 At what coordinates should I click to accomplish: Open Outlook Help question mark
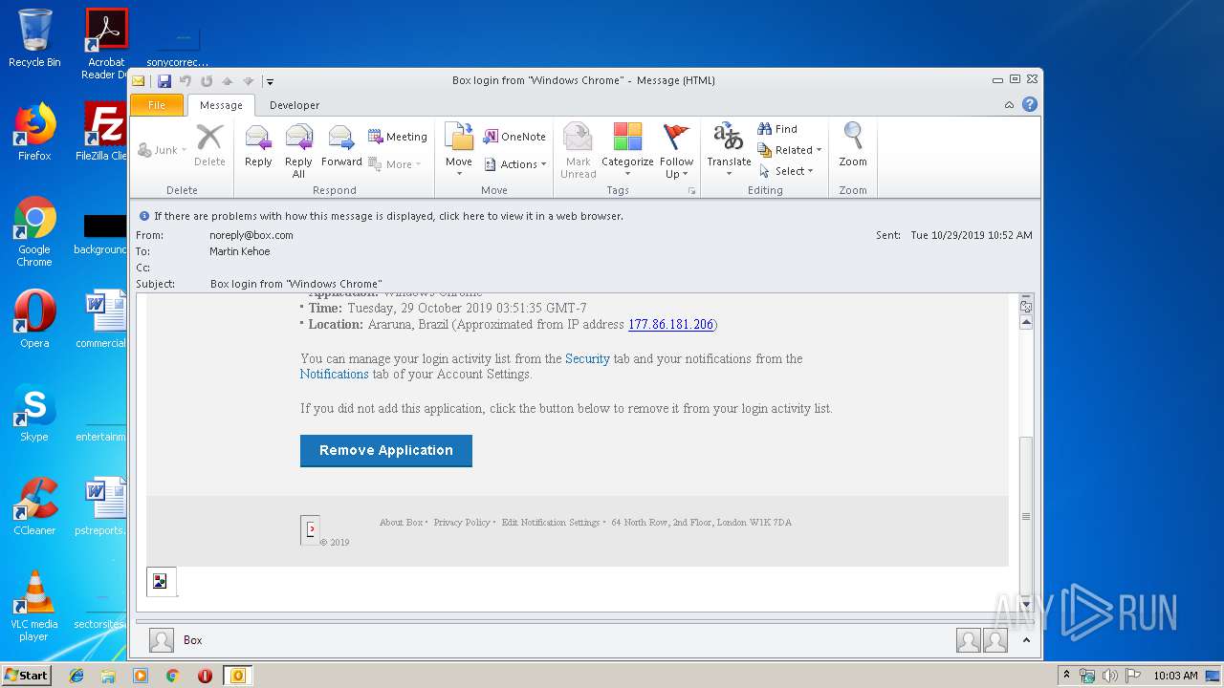[x=1030, y=105]
